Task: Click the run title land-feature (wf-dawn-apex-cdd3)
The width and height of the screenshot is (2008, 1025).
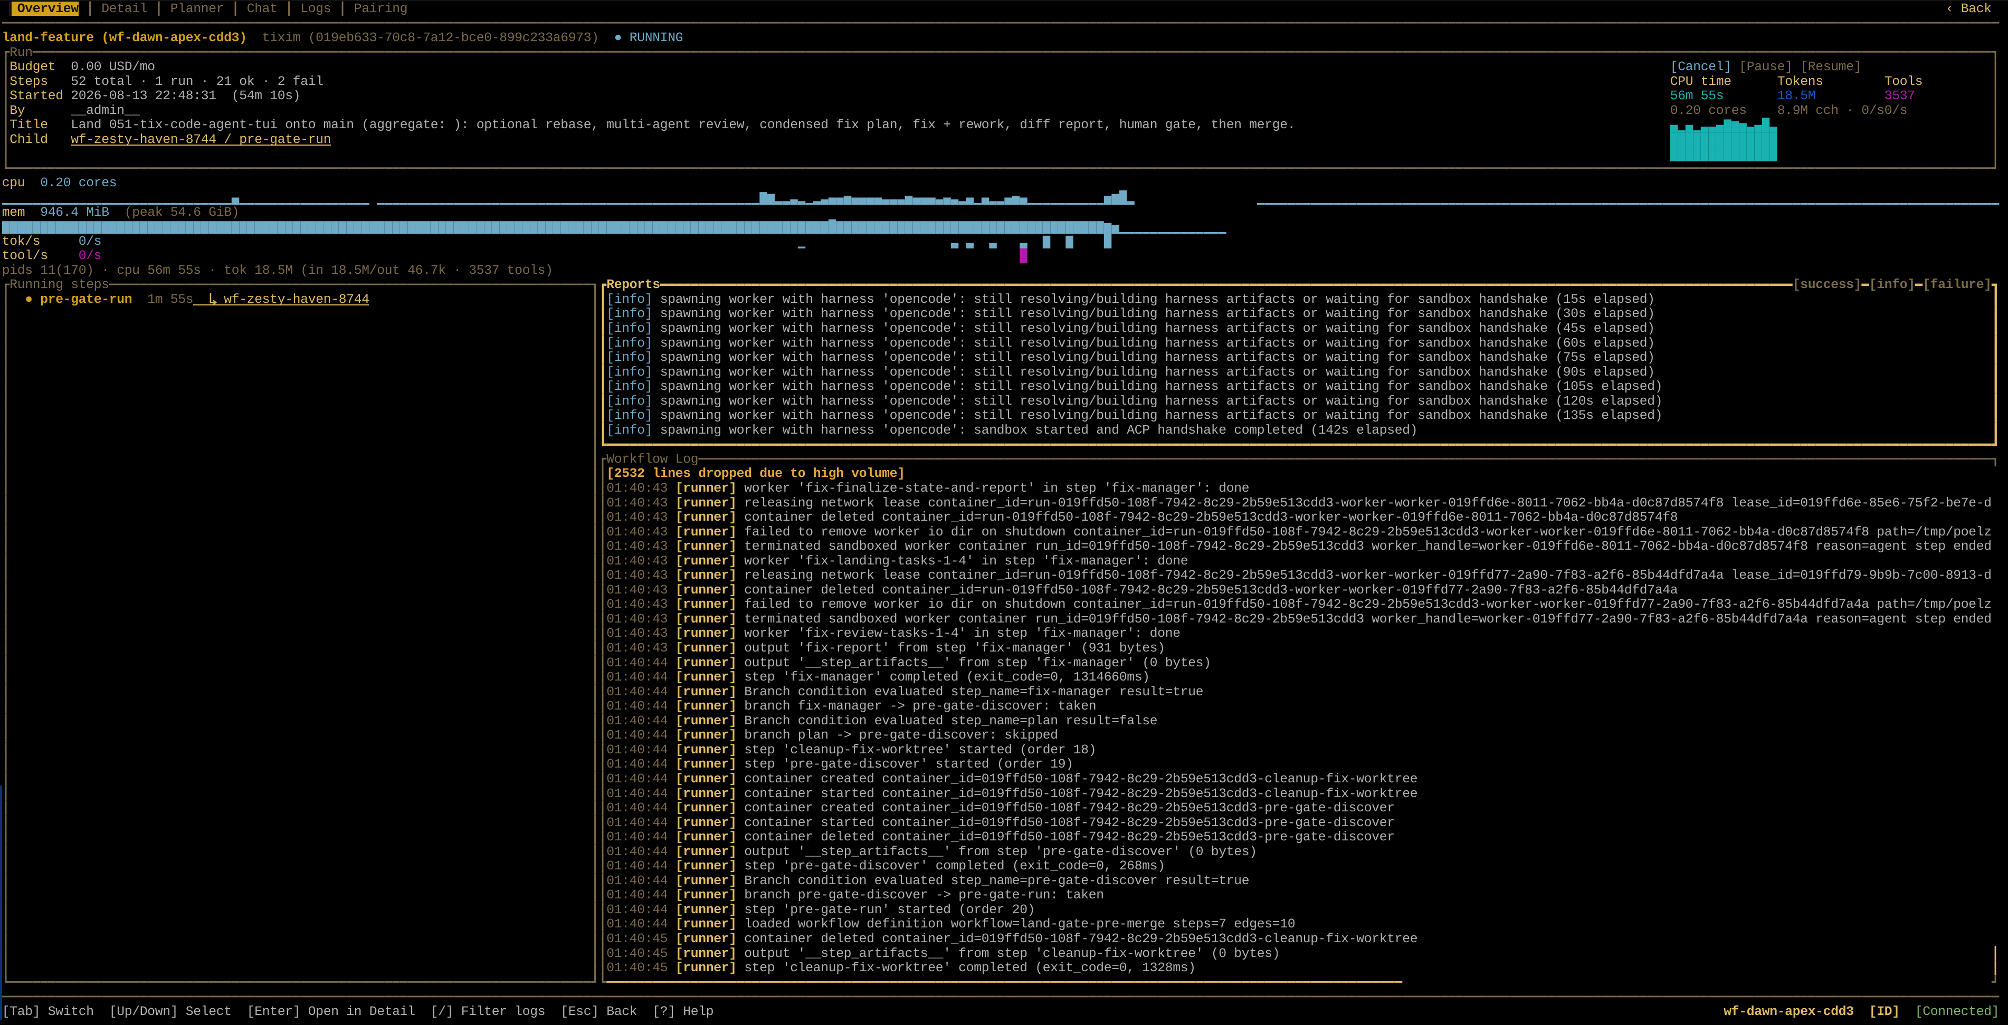Action: (x=124, y=37)
